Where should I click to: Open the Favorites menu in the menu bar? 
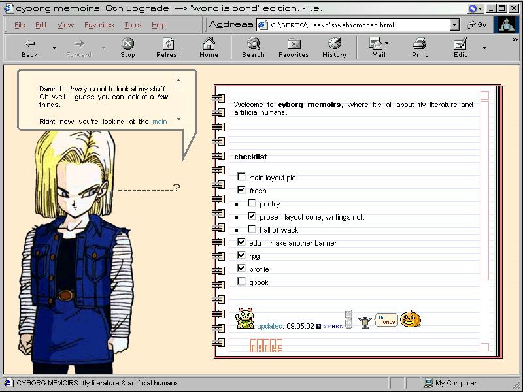[x=99, y=25]
